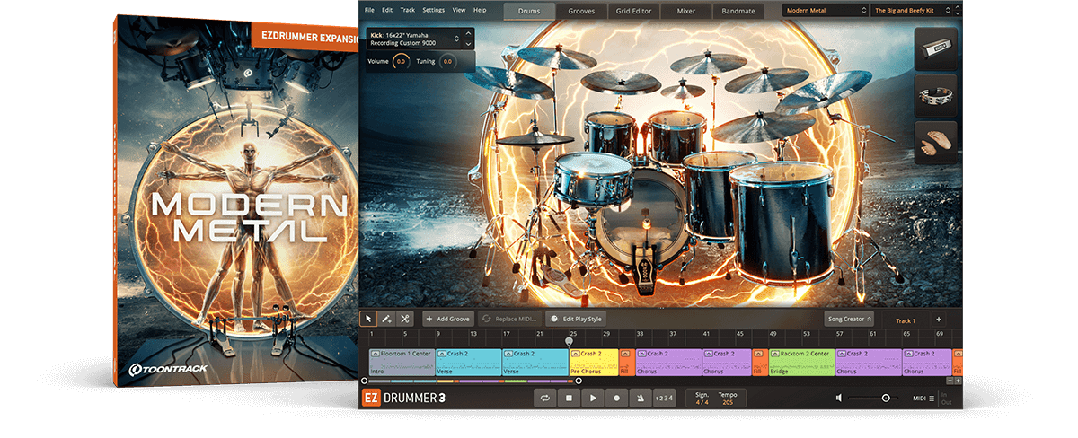Expand the Song Creator panel
This screenshot has width=1078, height=438.
[848, 319]
